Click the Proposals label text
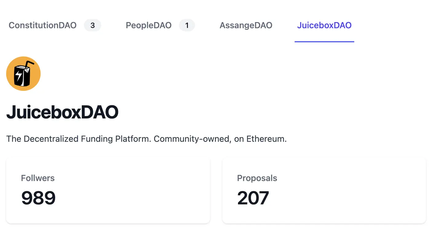The height and width of the screenshot is (232, 433). 257,178
